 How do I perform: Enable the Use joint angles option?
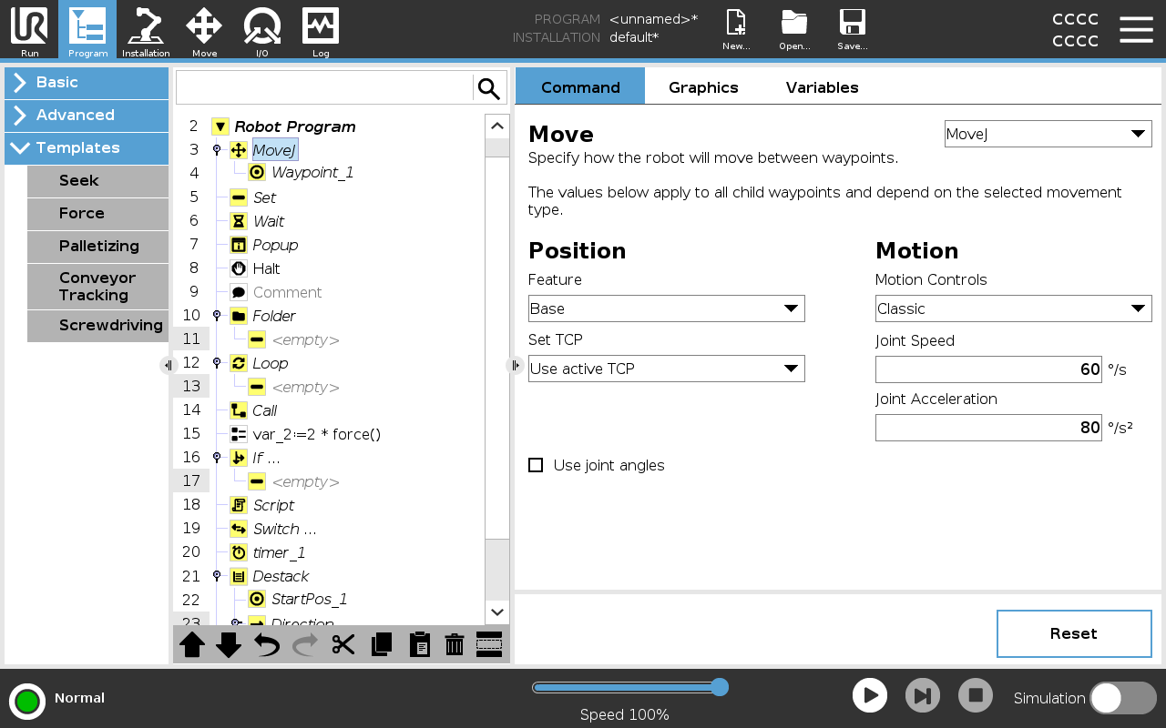pyautogui.click(x=536, y=465)
